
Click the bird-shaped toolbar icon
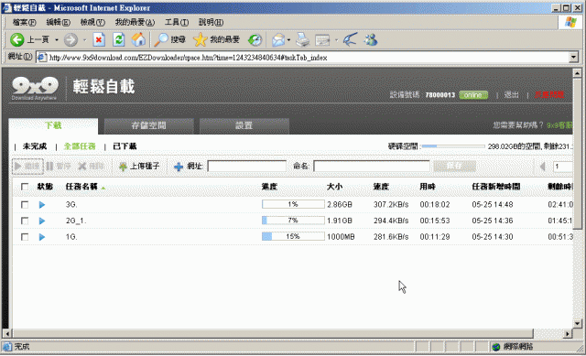(350, 39)
